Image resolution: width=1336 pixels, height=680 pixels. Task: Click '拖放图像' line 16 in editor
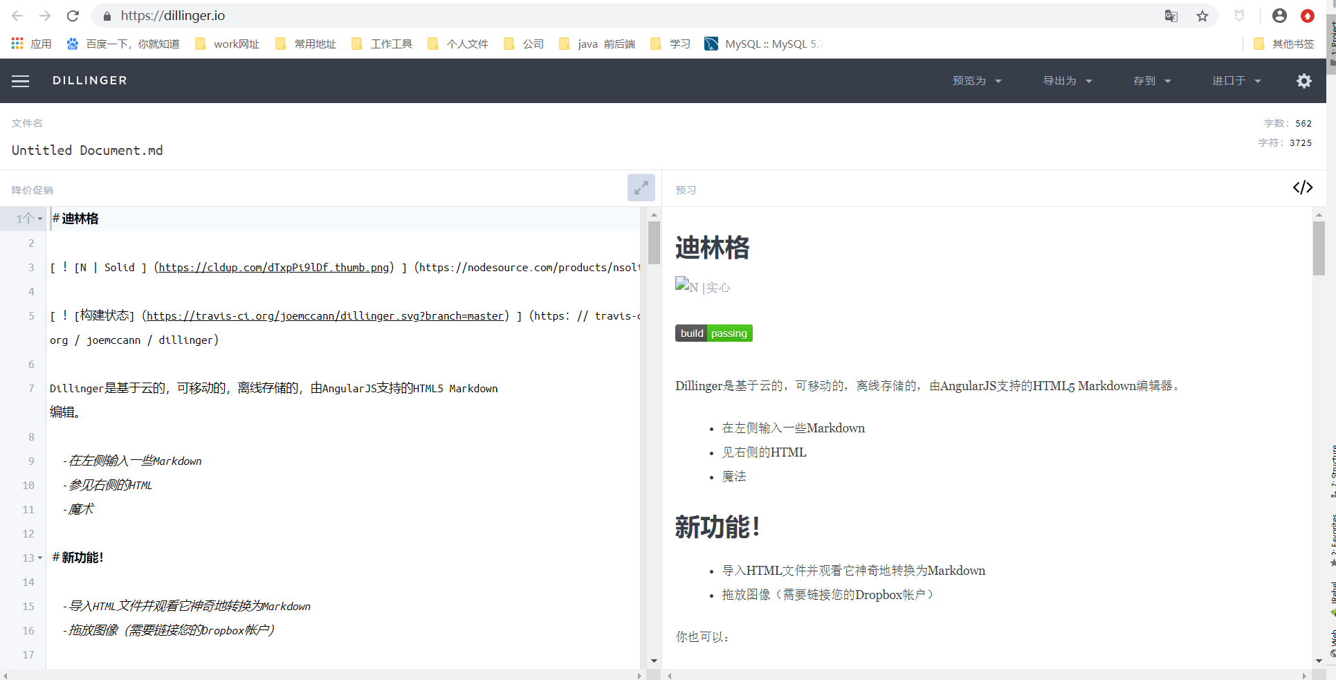pos(169,630)
